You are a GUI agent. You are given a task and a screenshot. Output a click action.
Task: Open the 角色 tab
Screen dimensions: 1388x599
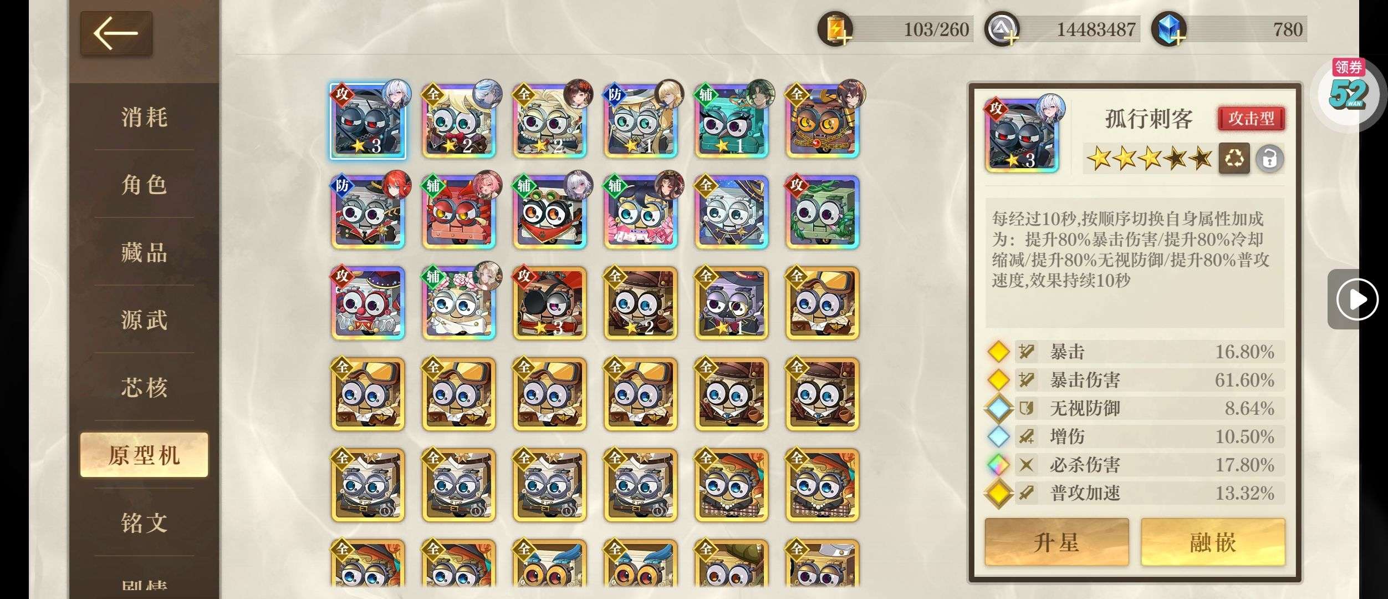pos(144,185)
